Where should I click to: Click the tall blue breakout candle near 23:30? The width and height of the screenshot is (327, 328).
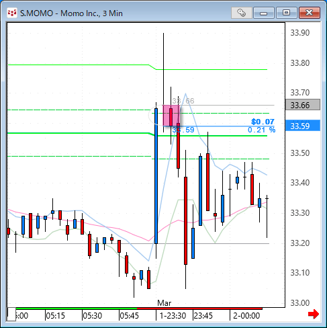click(x=156, y=176)
